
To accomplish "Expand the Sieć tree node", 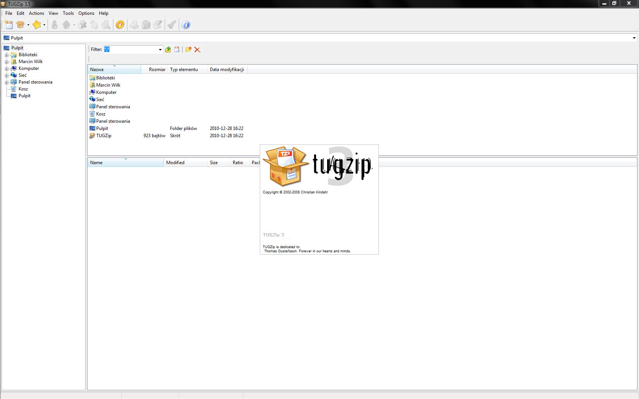I will click(6, 76).
